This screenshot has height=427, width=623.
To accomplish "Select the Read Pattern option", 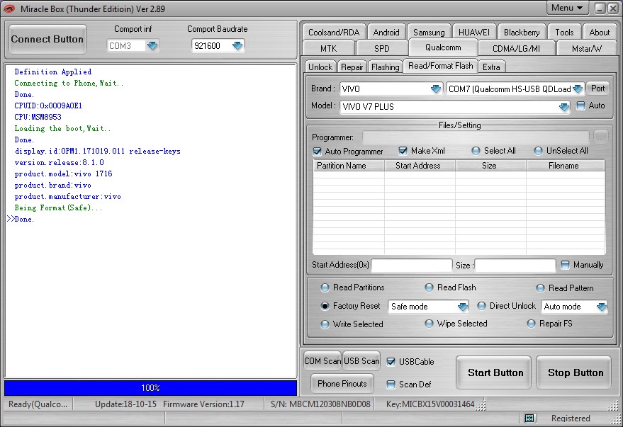I will point(540,288).
